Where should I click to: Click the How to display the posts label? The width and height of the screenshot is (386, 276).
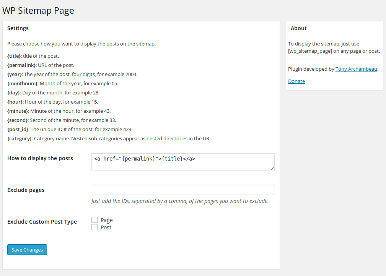point(40,158)
